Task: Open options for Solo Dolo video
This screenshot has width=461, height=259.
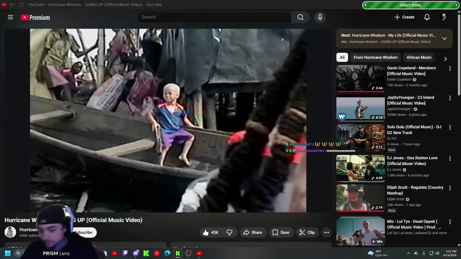Action: point(450,127)
